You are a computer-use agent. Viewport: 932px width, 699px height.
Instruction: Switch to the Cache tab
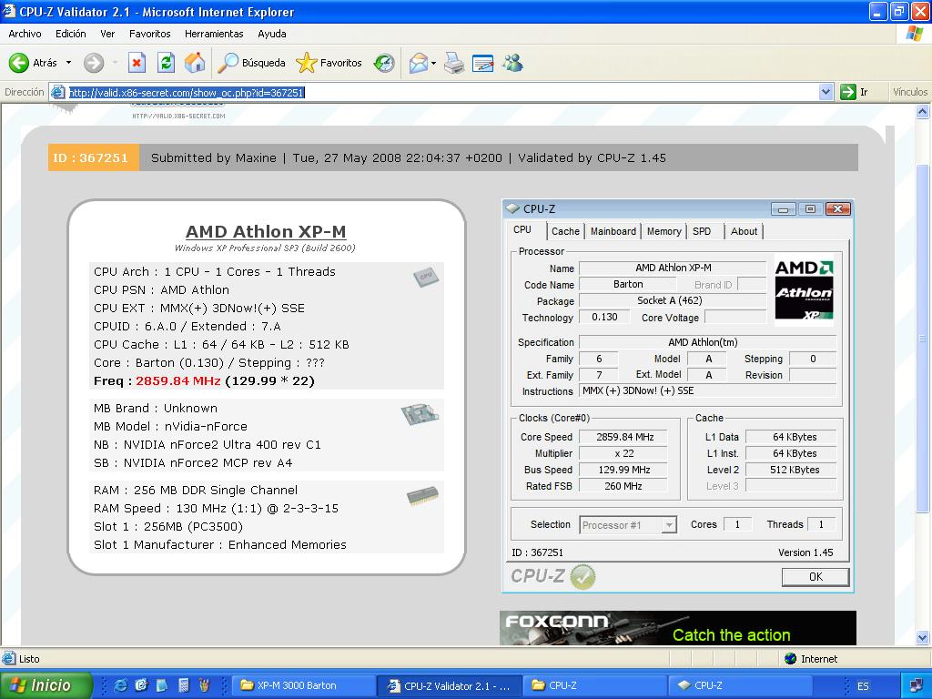click(x=565, y=231)
